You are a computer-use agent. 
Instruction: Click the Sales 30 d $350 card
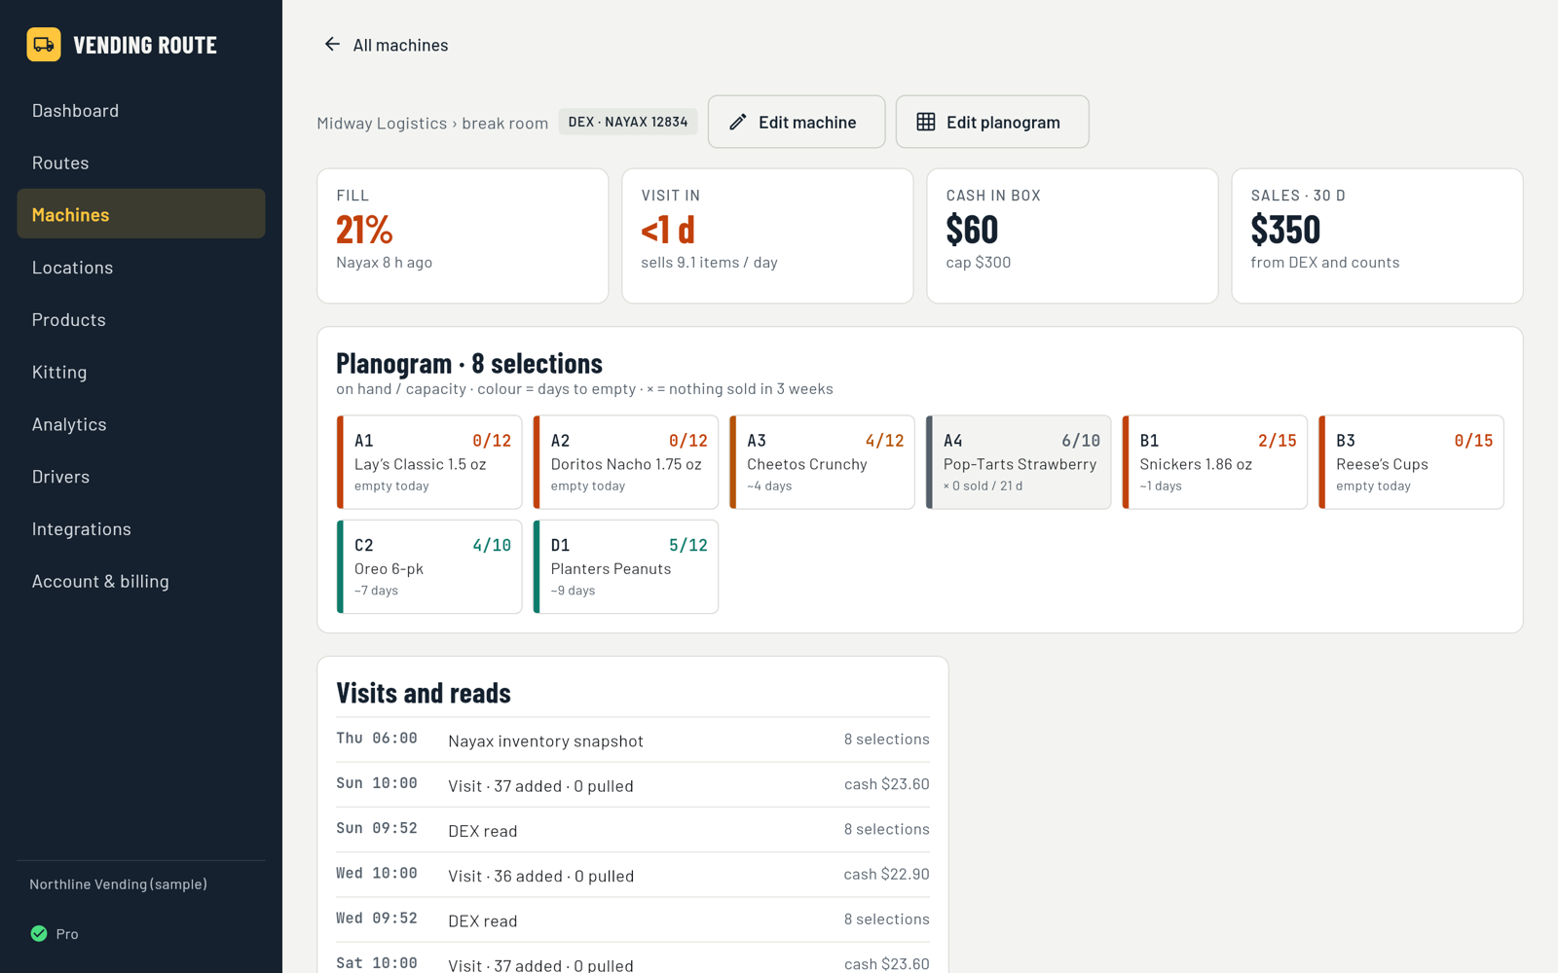[x=1377, y=235]
